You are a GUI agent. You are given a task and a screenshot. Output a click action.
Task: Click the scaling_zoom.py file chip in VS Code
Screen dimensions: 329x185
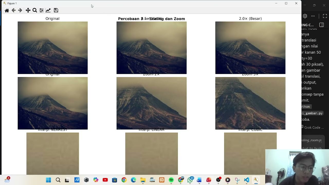[312, 140]
